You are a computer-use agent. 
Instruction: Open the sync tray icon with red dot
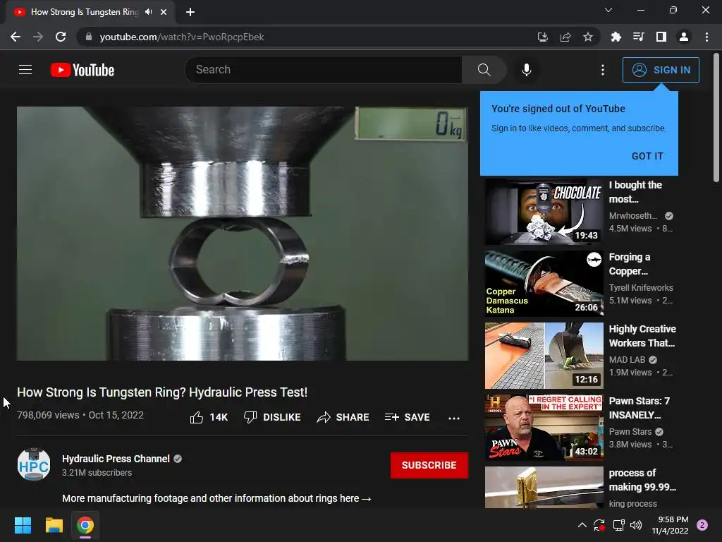(599, 525)
